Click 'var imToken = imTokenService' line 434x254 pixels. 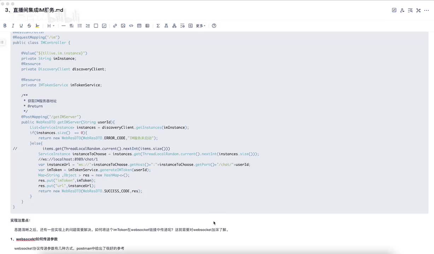pos(94,170)
